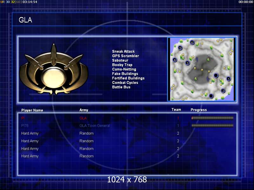Select the Sneak Attack ability entry
This screenshot has width=254, height=190.
[x=124, y=51]
